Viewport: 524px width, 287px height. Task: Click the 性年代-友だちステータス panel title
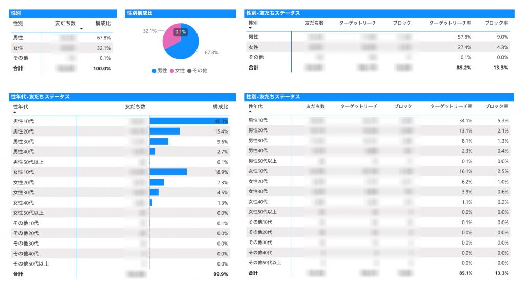40,96
